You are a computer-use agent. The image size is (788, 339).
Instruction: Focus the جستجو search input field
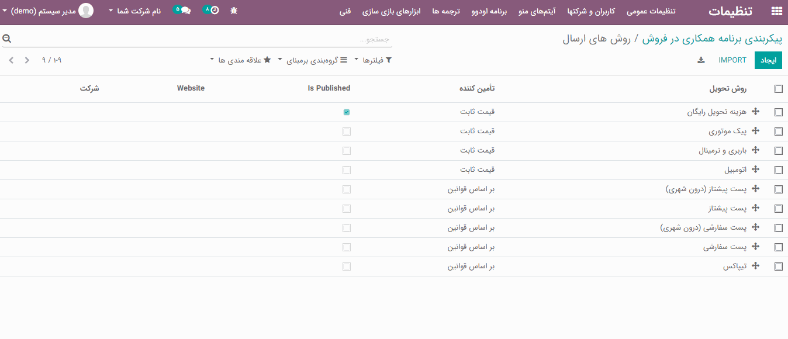[199, 39]
